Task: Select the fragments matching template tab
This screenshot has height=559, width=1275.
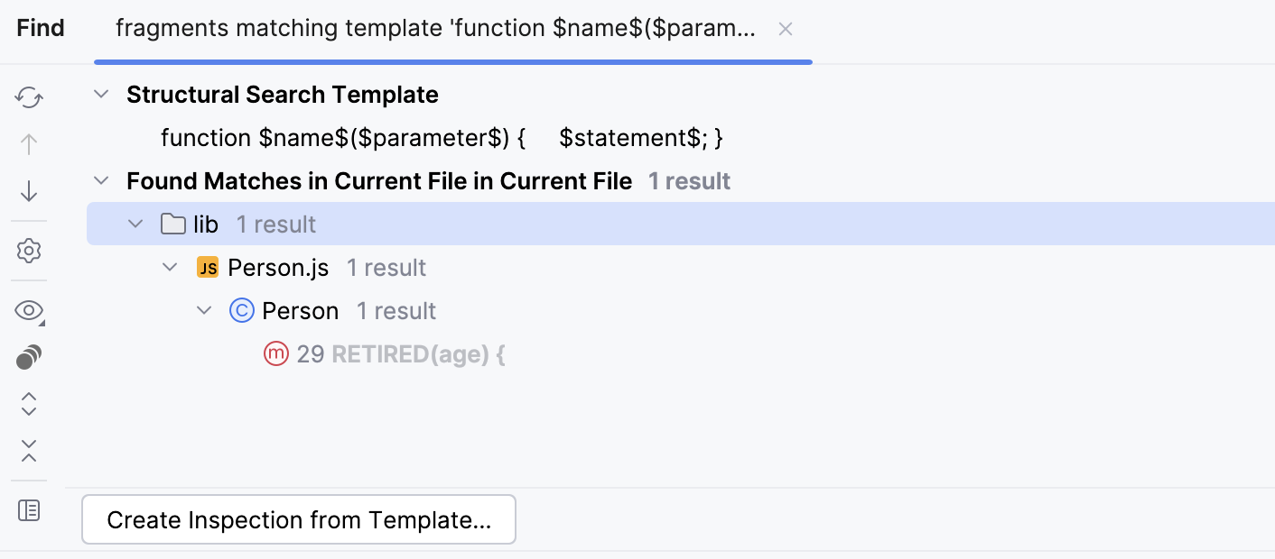Action: click(x=435, y=29)
